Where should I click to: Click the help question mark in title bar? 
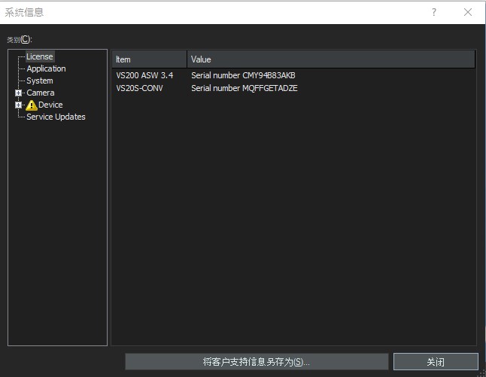tap(434, 12)
